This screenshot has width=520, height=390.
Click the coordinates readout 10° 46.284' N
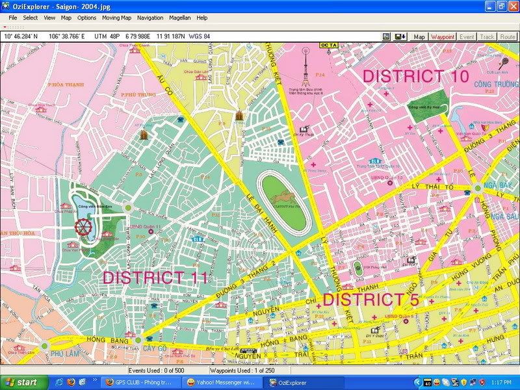21,36
